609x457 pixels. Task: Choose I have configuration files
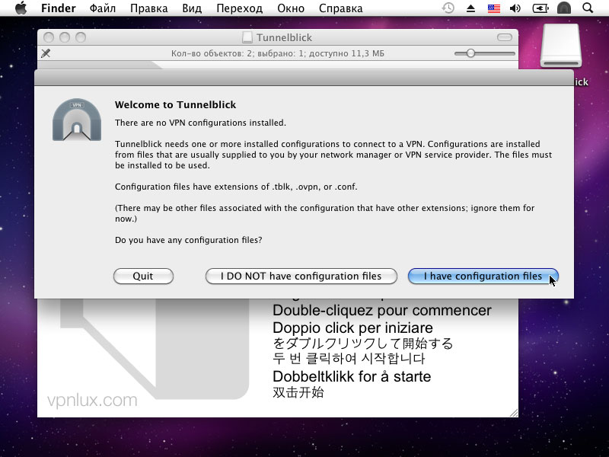(483, 276)
